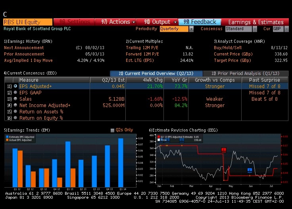Open the Consensus dropdown arrow

[x=255, y=29]
